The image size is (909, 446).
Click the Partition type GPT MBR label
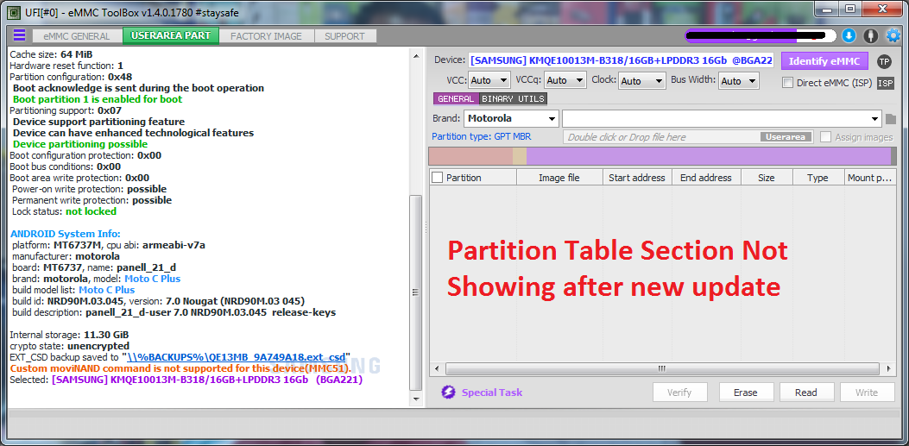[x=481, y=136]
